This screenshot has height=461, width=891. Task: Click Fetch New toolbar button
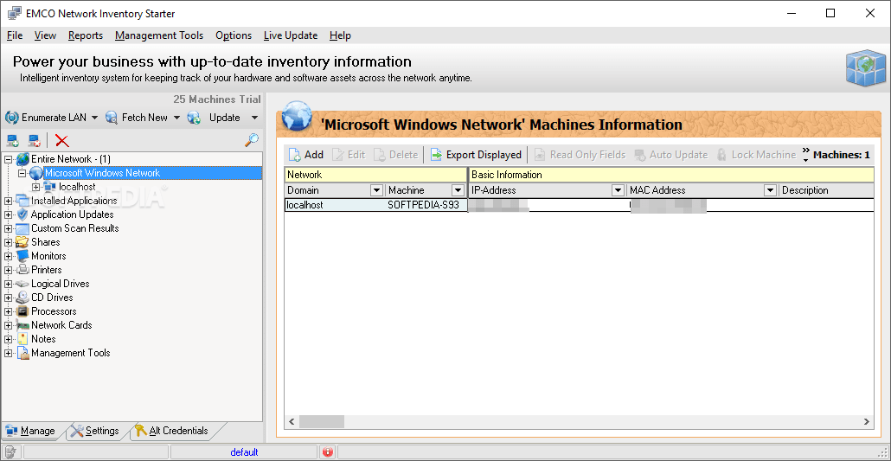[137, 118]
